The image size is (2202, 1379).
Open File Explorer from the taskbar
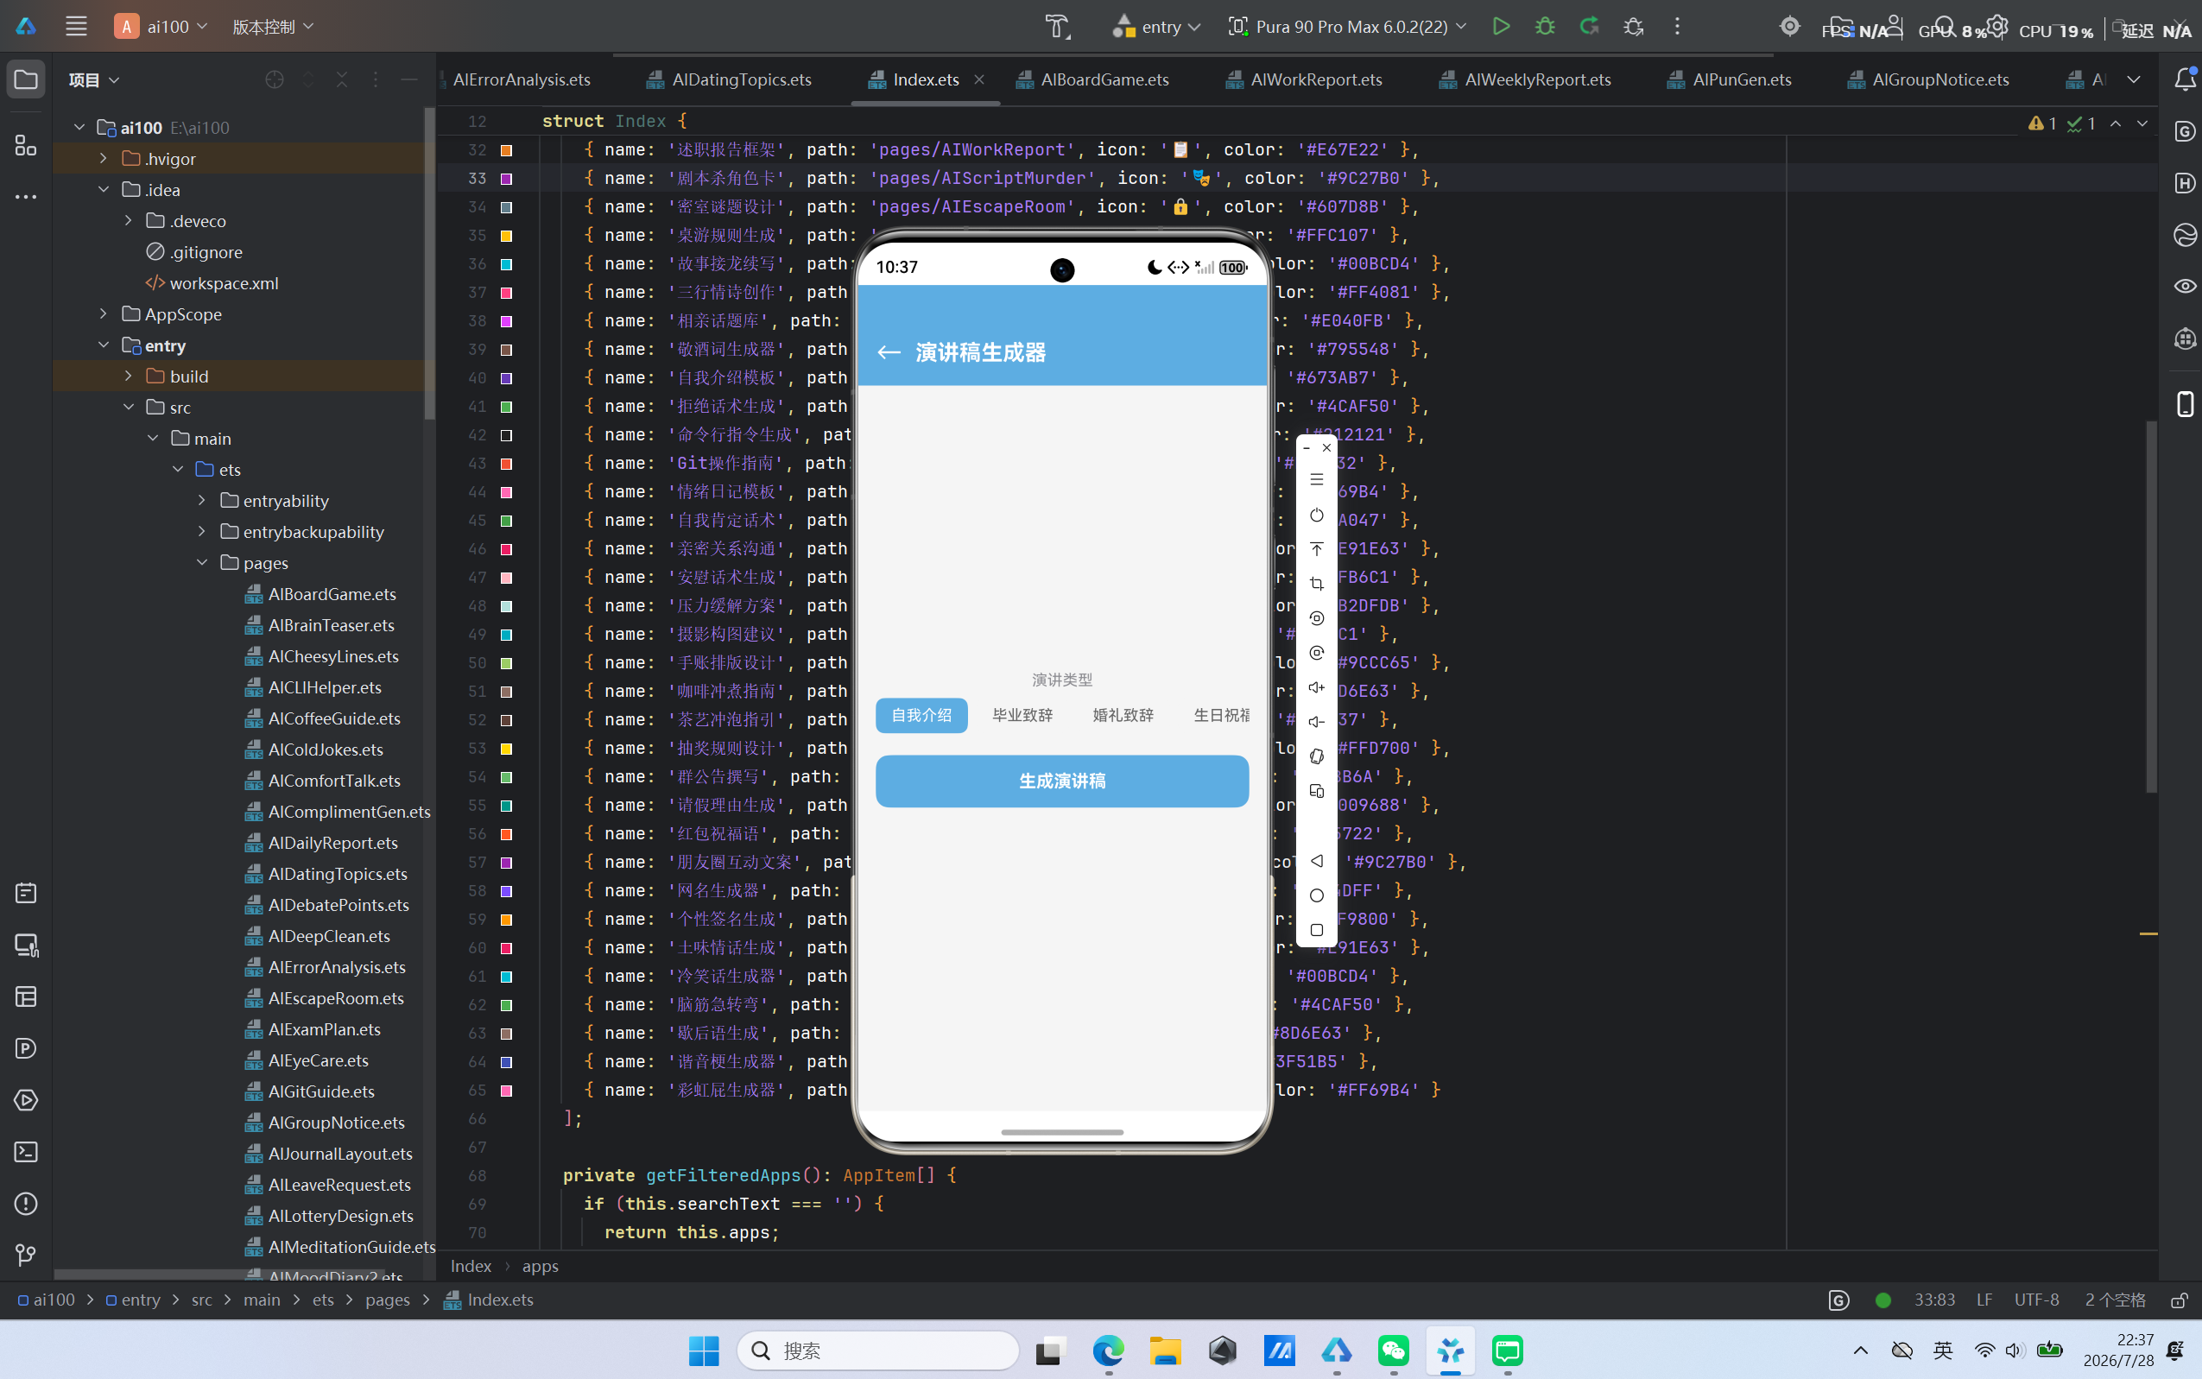pos(1165,1350)
